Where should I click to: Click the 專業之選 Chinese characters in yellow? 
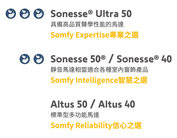coord(124,35)
